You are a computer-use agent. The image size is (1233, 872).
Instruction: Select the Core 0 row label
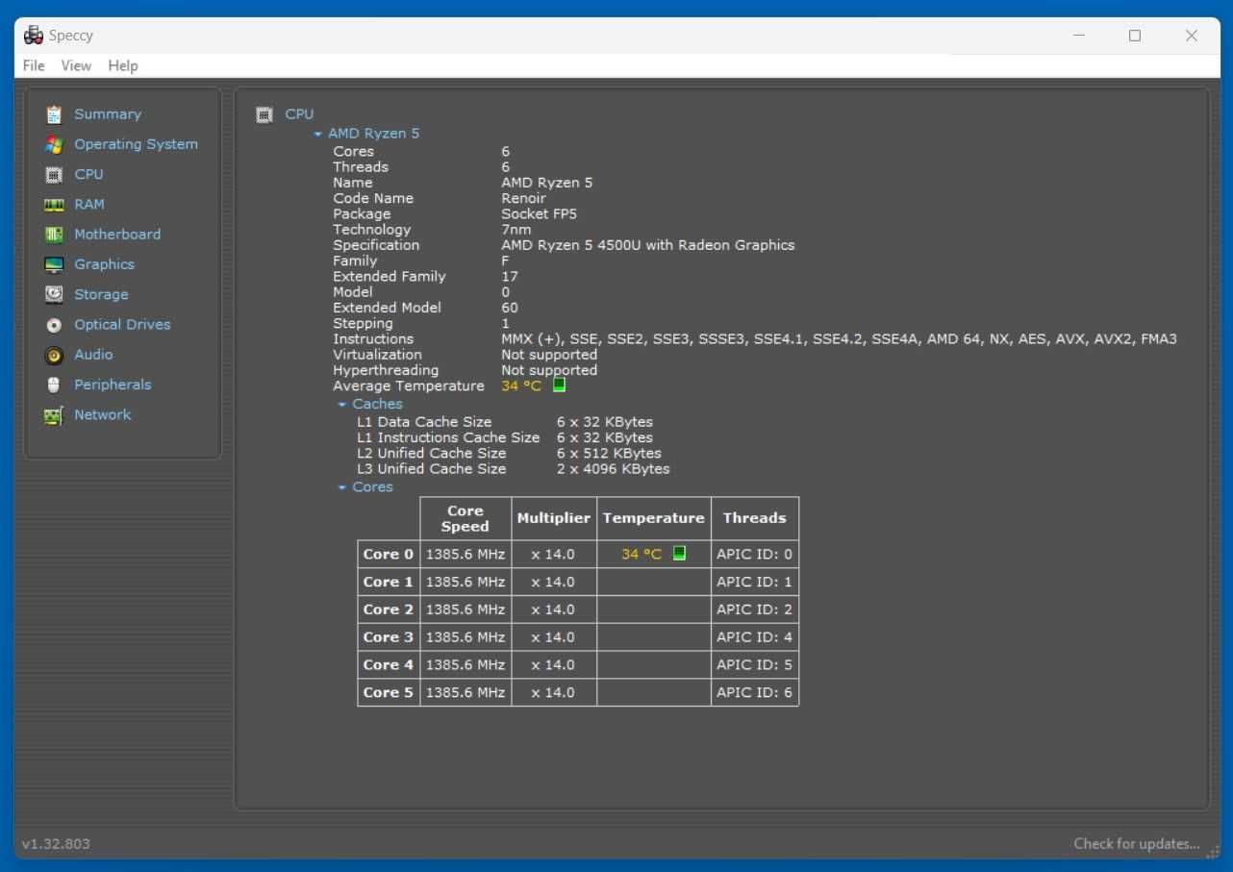point(389,554)
